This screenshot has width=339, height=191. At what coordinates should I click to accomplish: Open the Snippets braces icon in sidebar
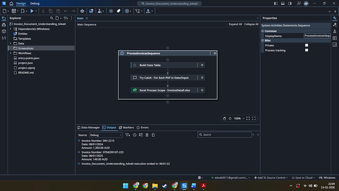click(4, 38)
